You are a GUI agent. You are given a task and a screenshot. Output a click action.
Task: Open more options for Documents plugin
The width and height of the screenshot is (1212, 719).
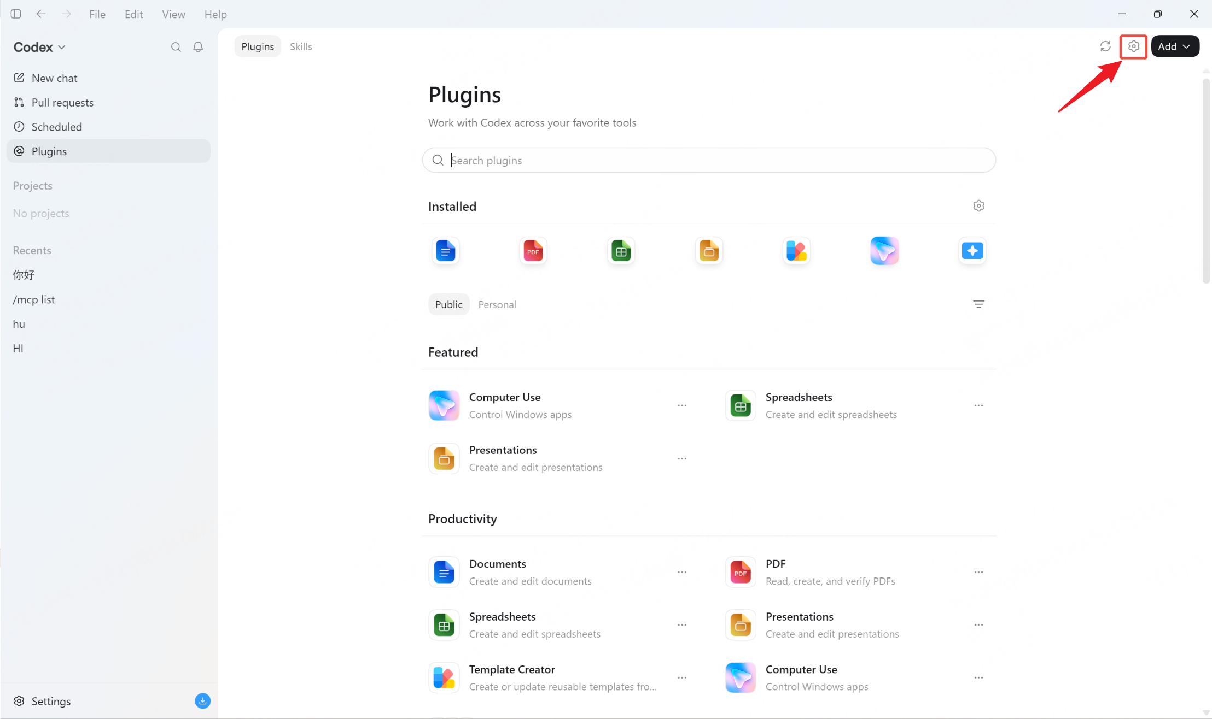[x=682, y=572]
